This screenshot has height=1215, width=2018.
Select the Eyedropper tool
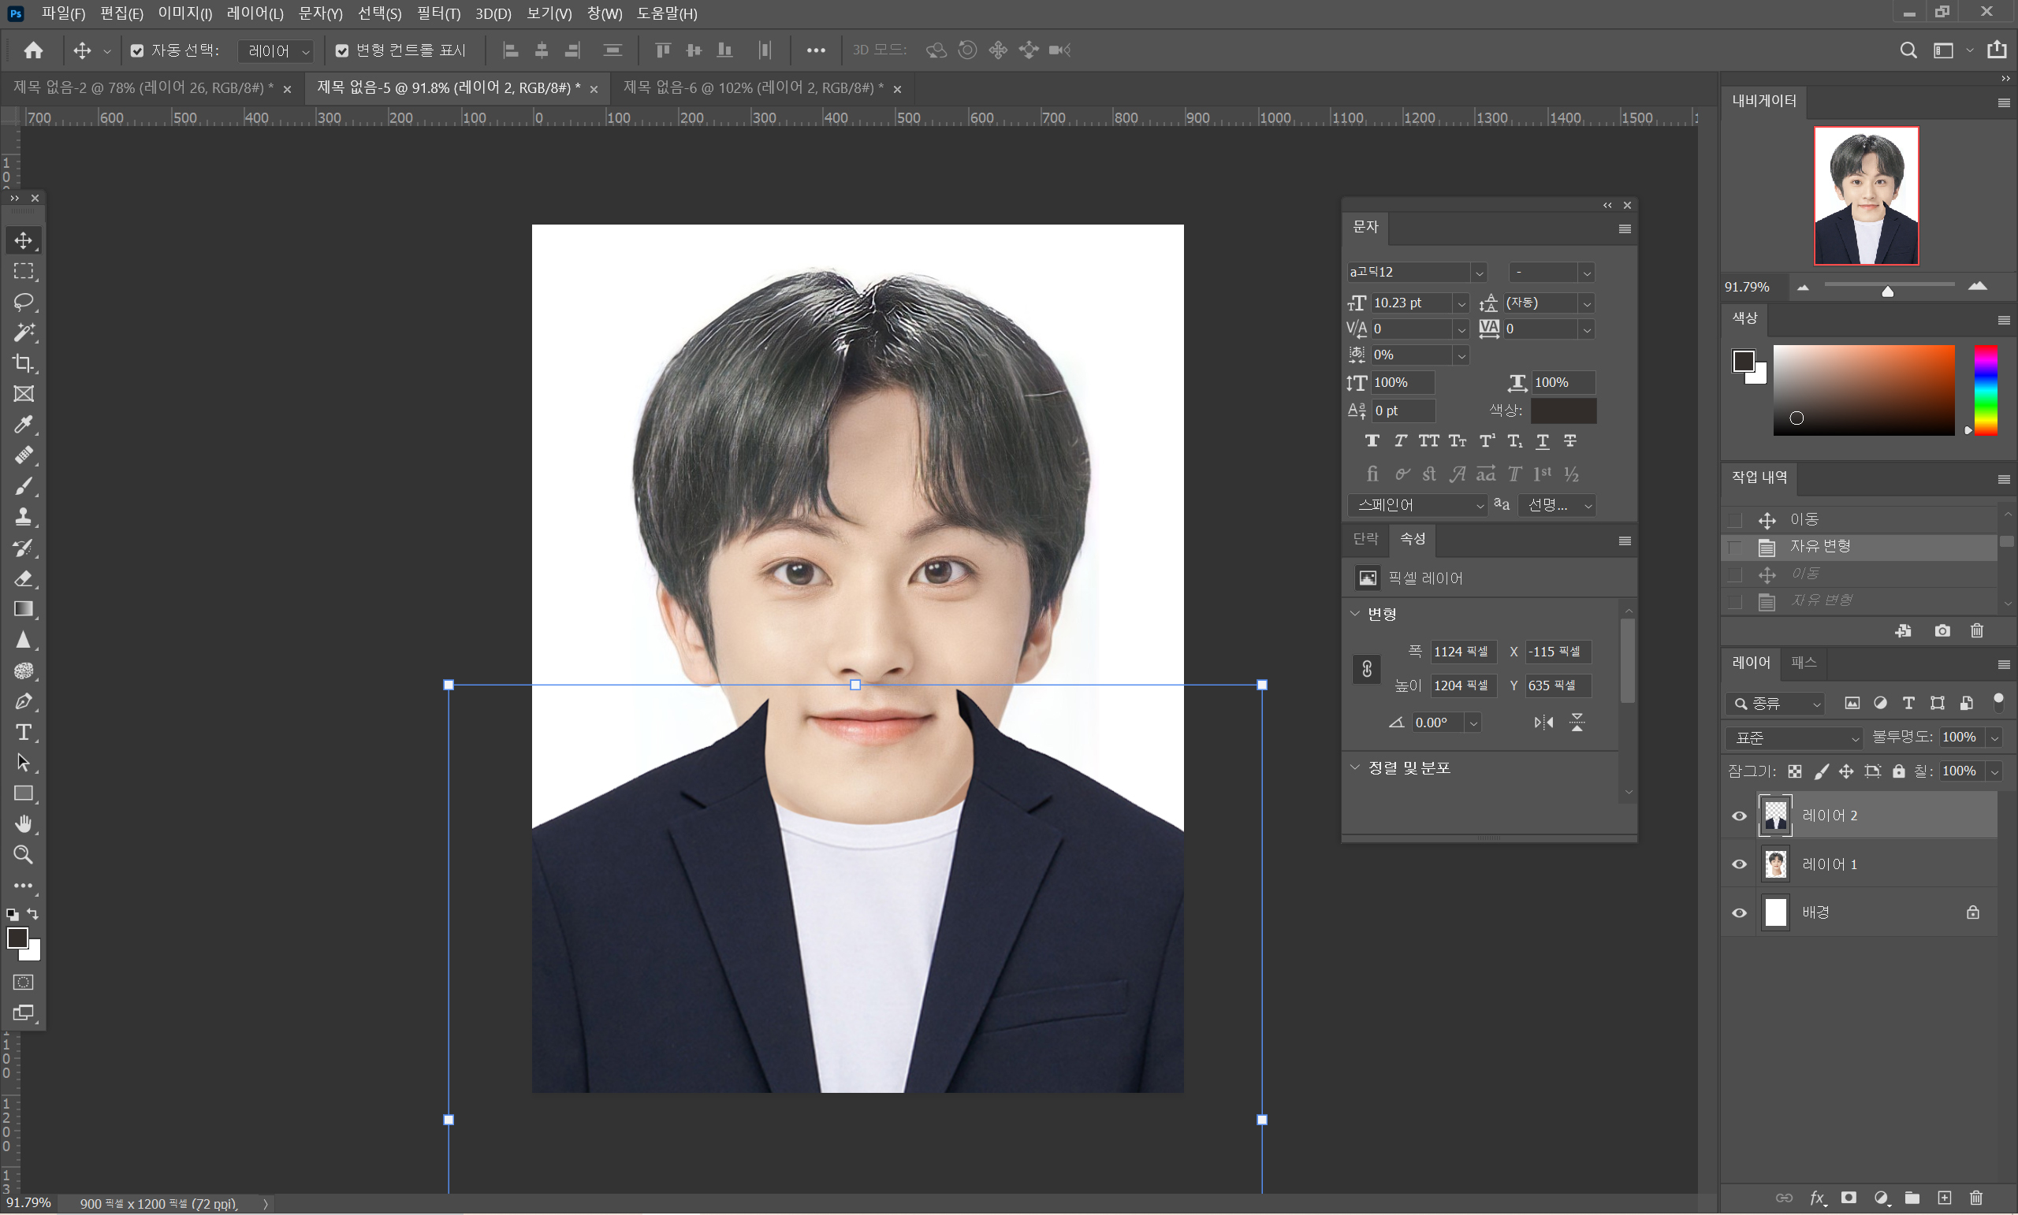23,424
